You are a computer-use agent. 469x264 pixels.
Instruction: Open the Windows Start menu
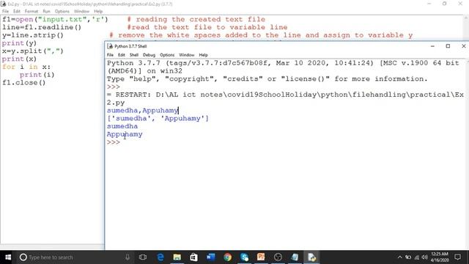click(8, 257)
